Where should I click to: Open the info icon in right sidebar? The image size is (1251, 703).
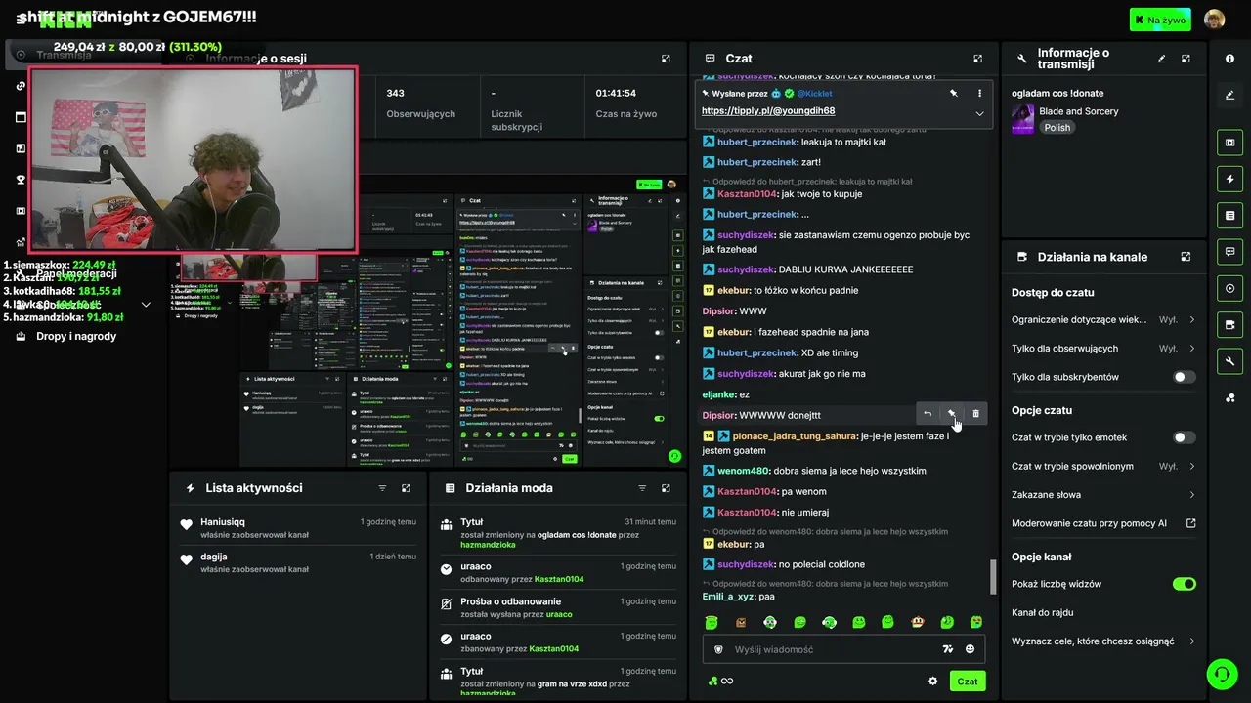pyautogui.click(x=1229, y=59)
